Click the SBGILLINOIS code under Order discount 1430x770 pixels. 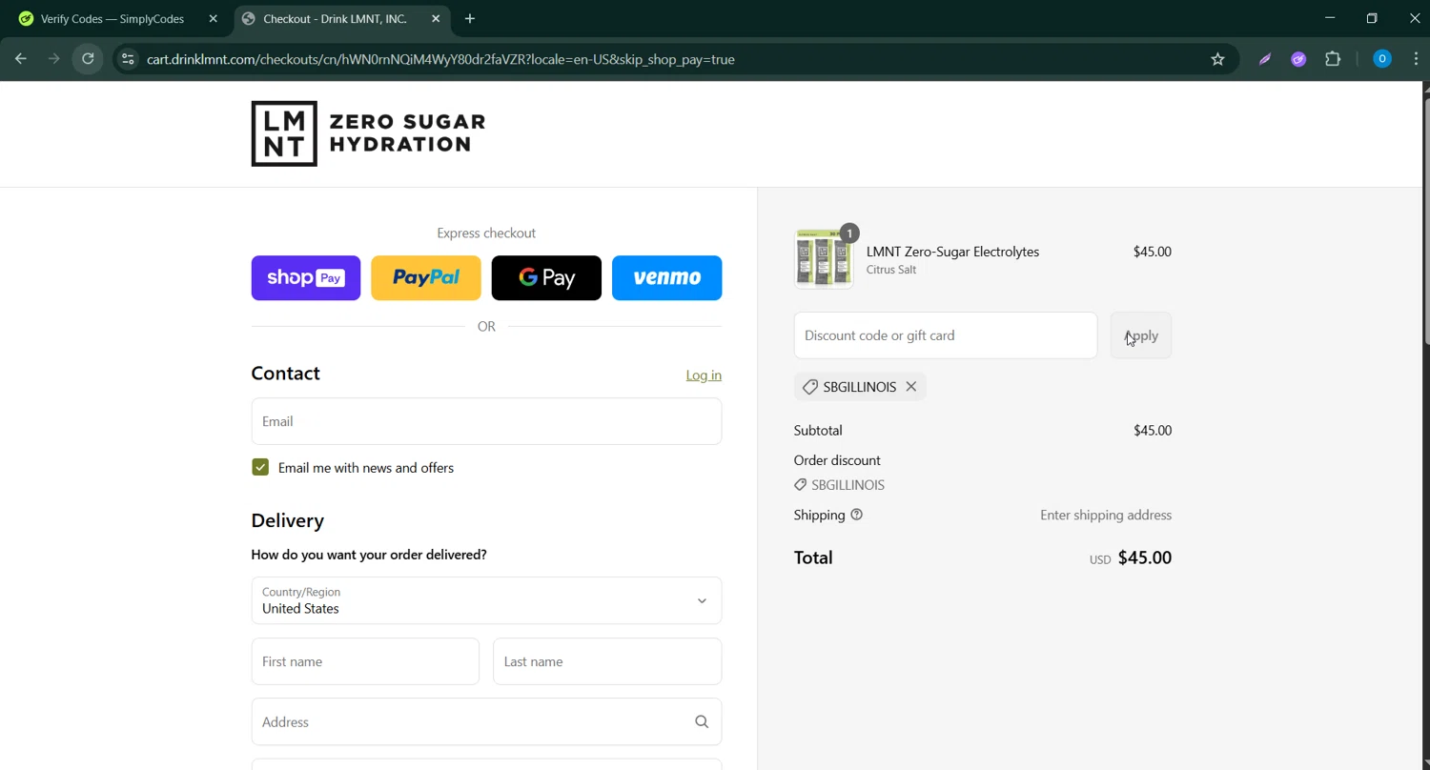pyautogui.click(x=848, y=485)
